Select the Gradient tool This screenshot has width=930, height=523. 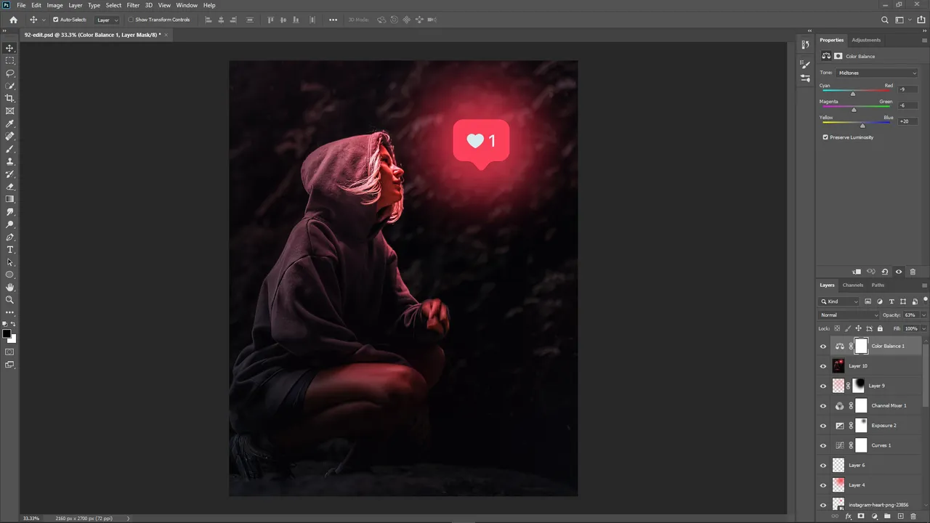9,199
